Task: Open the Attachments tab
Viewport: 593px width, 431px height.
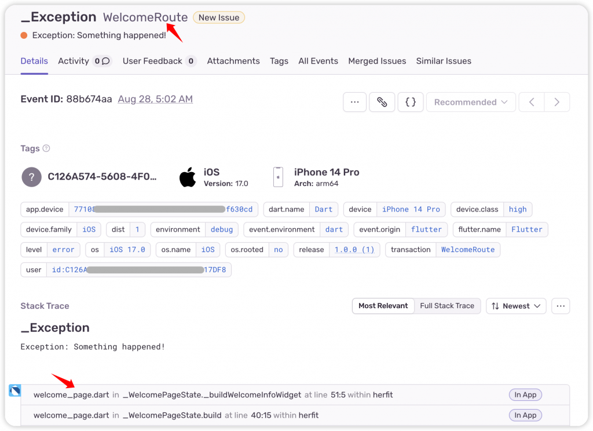Action: (233, 61)
